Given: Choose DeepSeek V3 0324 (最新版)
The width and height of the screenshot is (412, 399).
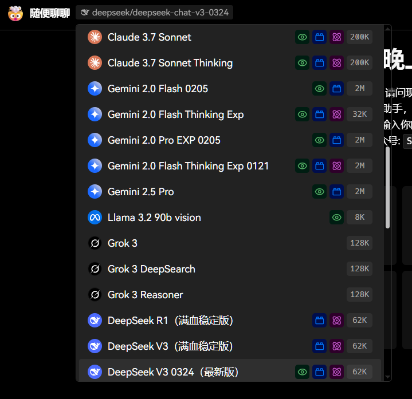Looking at the screenshot, I should (230, 372).
